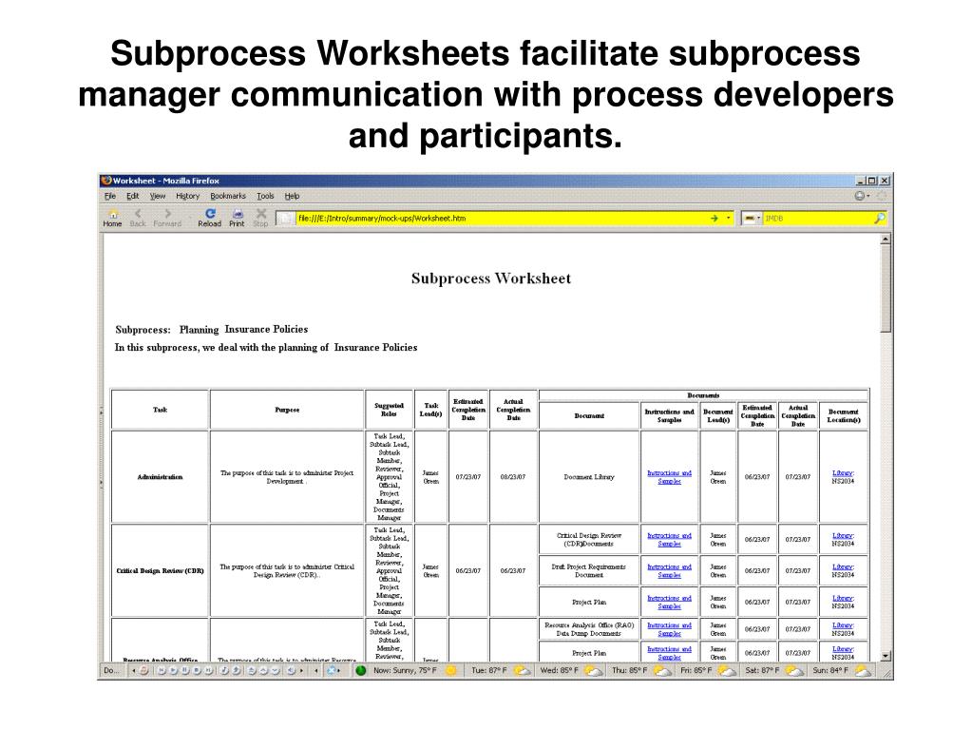972x729 pixels.
Task: Reload the current worksheet page
Action: (210, 218)
